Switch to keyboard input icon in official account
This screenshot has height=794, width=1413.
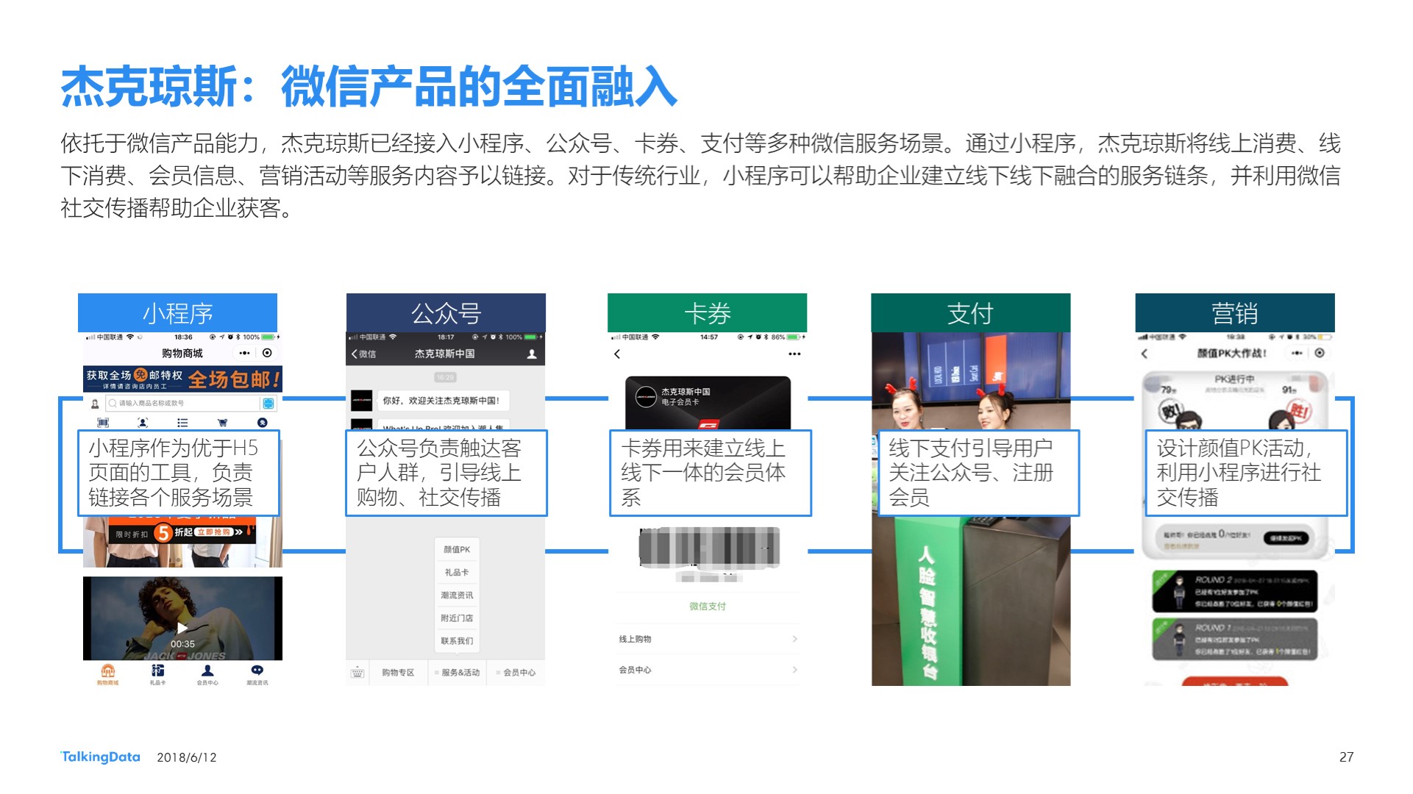[357, 672]
